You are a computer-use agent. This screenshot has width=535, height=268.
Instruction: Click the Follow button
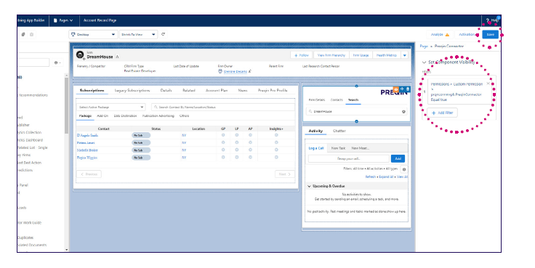pyautogui.click(x=301, y=55)
